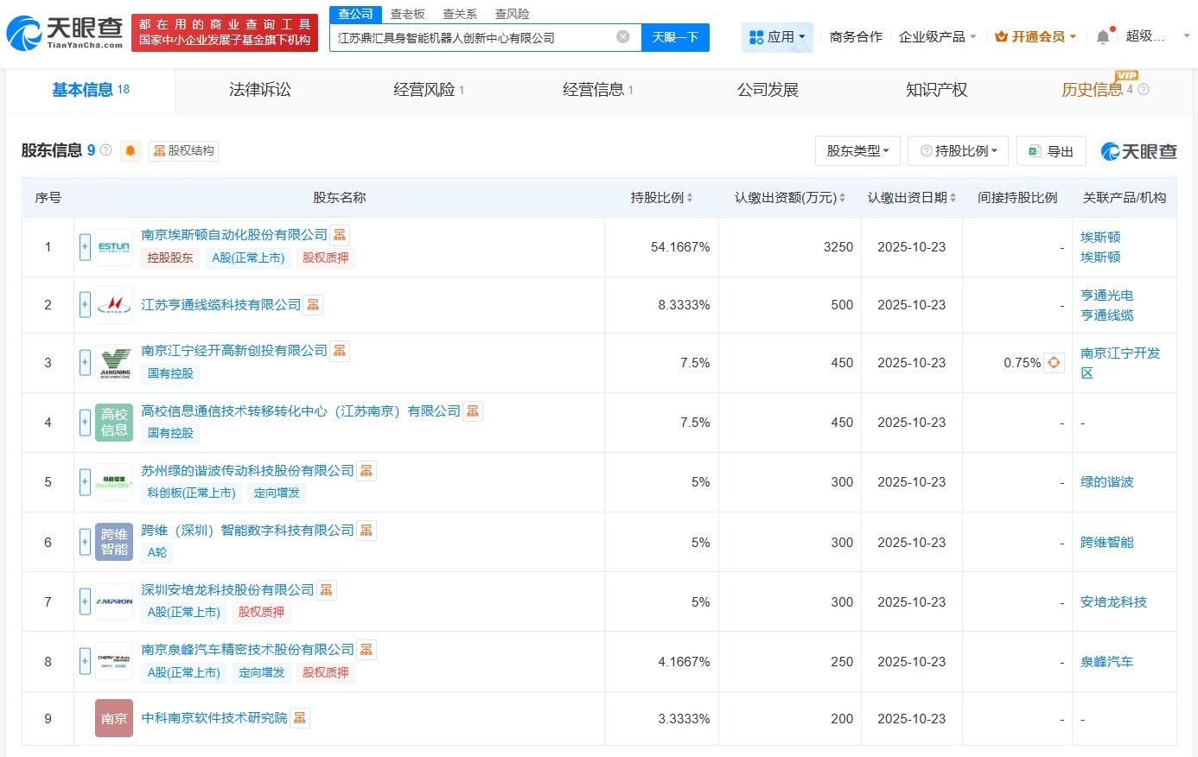The image size is (1198, 757).
Task: Open the 持股比例 filter dropdown
Action: point(958,150)
